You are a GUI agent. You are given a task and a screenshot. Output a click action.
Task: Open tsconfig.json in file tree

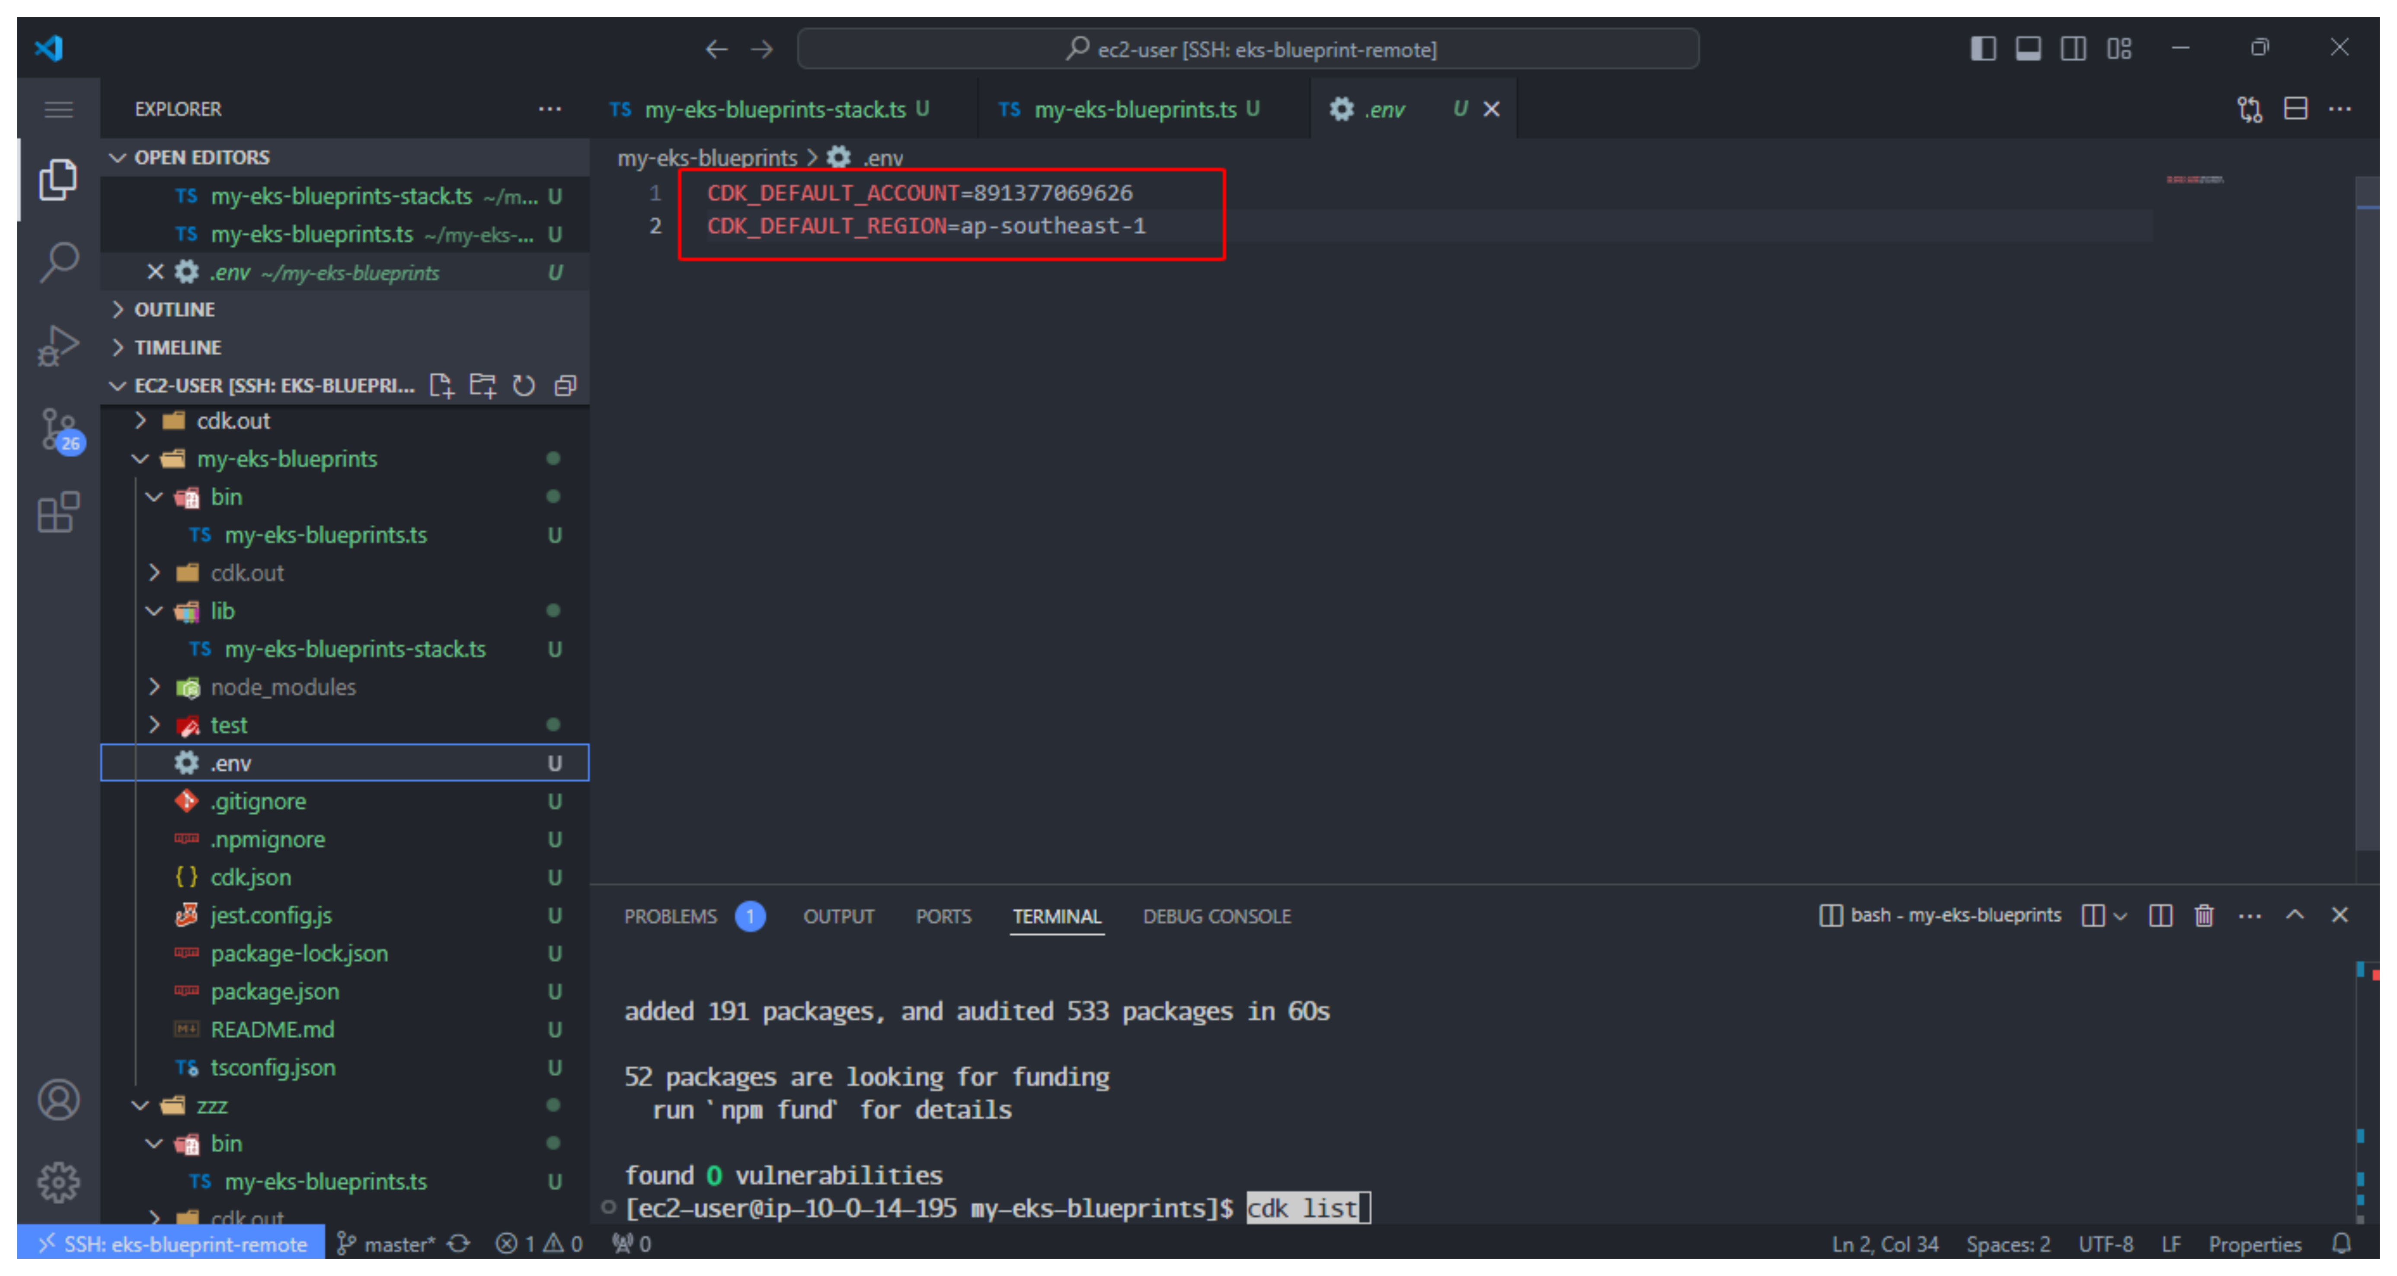344,1069
